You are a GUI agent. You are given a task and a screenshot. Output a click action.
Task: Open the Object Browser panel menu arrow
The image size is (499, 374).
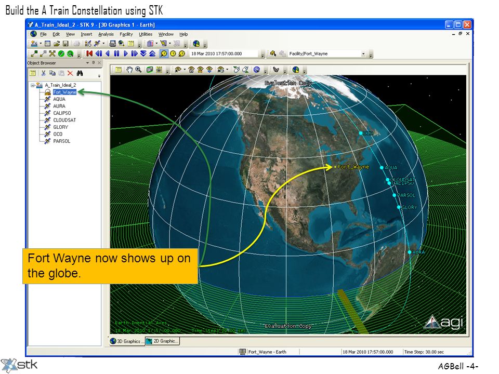(87, 63)
